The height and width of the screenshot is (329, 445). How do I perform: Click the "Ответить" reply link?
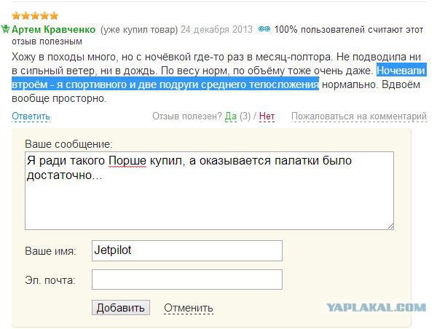pyautogui.click(x=31, y=116)
